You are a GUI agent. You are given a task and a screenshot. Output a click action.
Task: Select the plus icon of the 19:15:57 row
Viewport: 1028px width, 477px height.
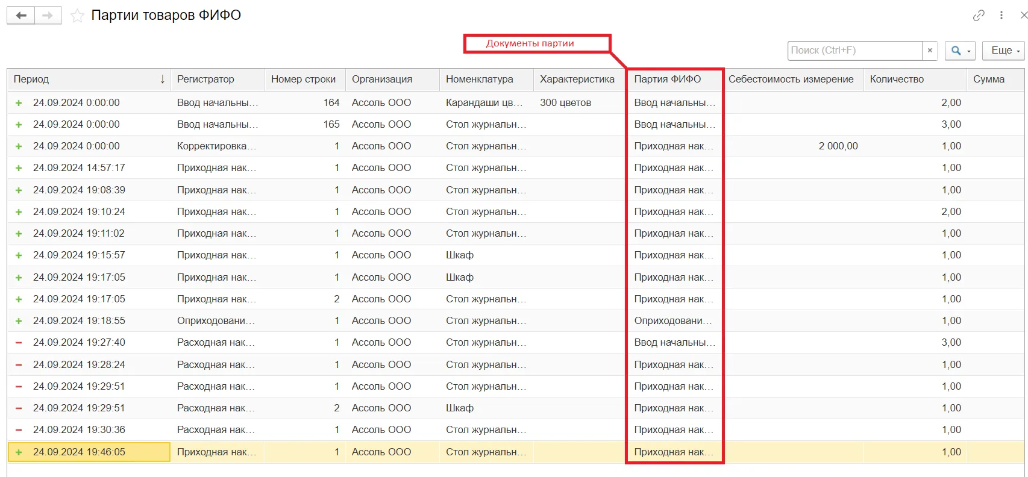pos(19,255)
